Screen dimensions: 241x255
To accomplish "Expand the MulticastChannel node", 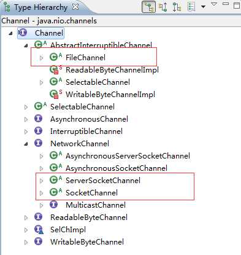I will click(x=41, y=205).
